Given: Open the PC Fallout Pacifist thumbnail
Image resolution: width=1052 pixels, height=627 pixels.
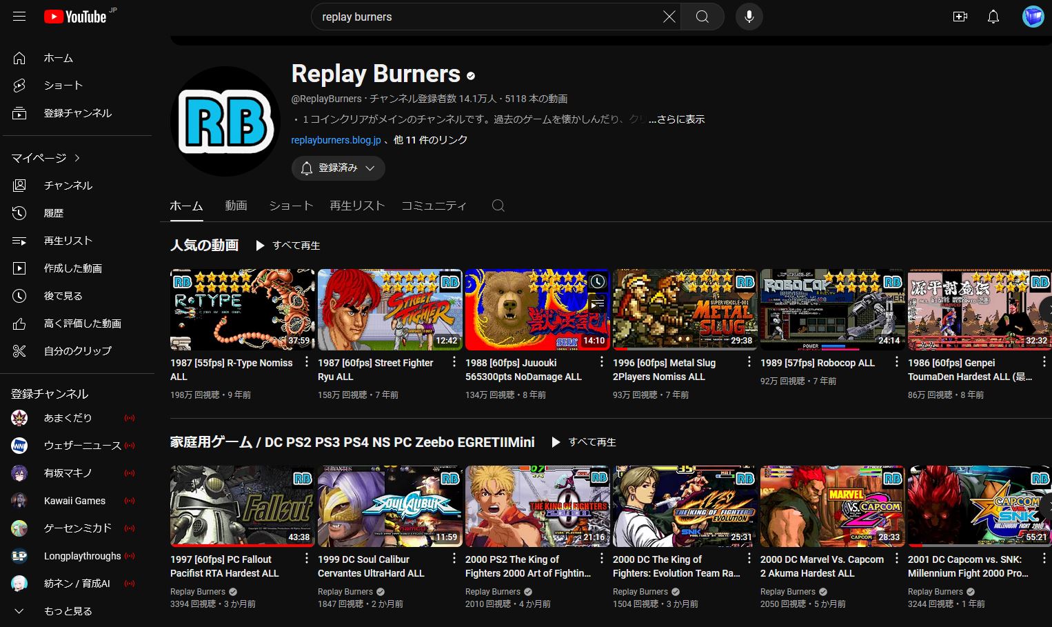Looking at the screenshot, I should (x=243, y=506).
